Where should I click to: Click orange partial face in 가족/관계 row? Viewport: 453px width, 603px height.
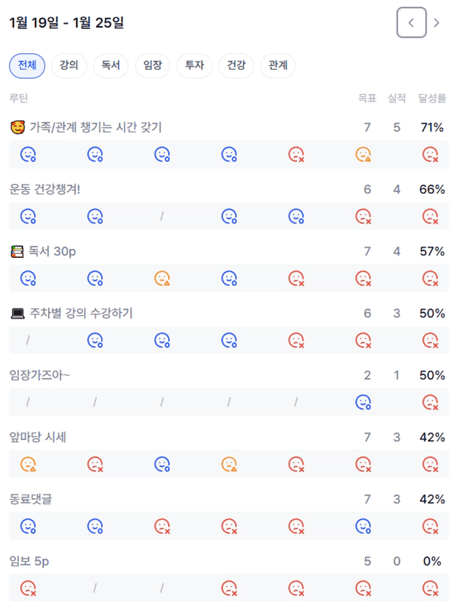pos(363,155)
